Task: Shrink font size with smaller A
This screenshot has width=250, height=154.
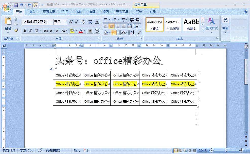Action: click(x=76, y=22)
